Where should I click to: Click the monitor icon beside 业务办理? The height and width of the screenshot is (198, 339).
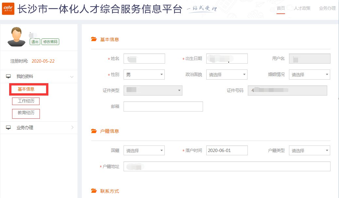8,128
